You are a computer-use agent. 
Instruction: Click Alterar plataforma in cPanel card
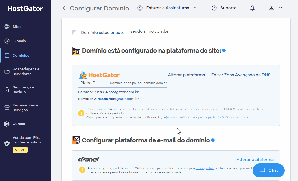click(255, 160)
